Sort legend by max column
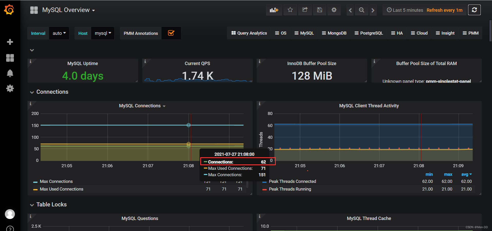492x231 pixels. coord(448,174)
